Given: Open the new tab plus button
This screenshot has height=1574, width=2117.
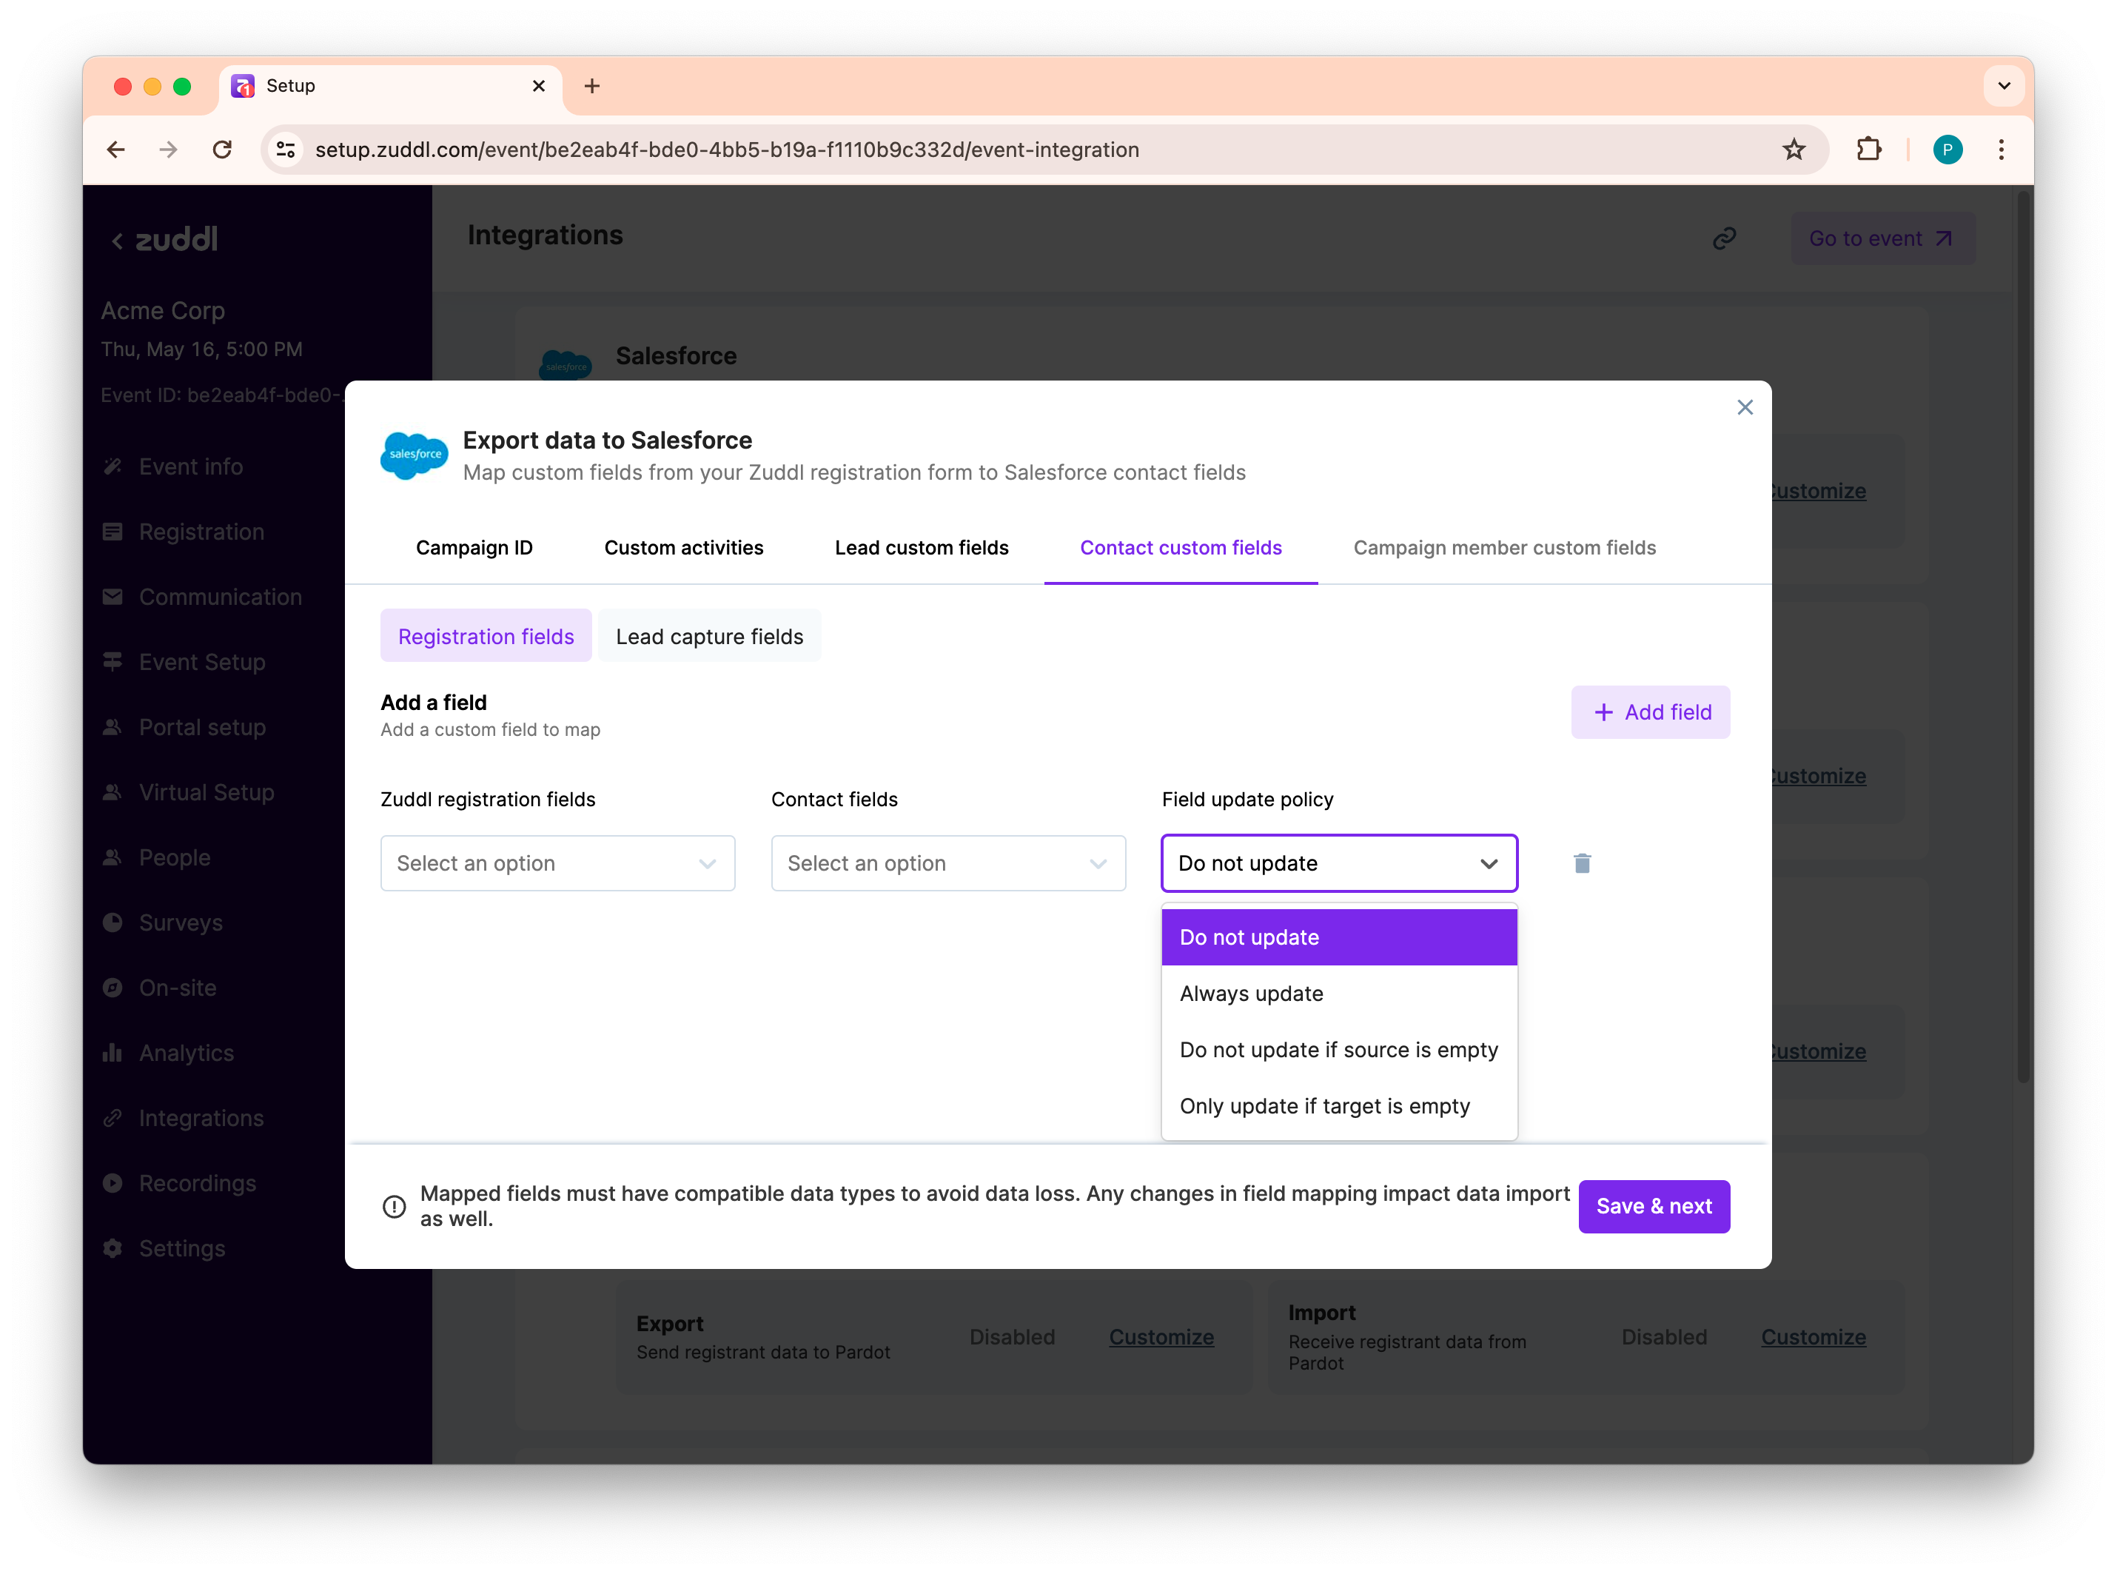Looking at the screenshot, I should pyautogui.click(x=591, y=86).
